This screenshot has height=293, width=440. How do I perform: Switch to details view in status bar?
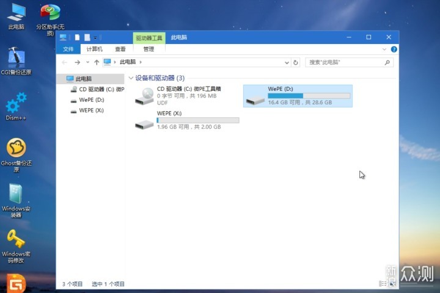pyautogui.click(x=383, y=284)
